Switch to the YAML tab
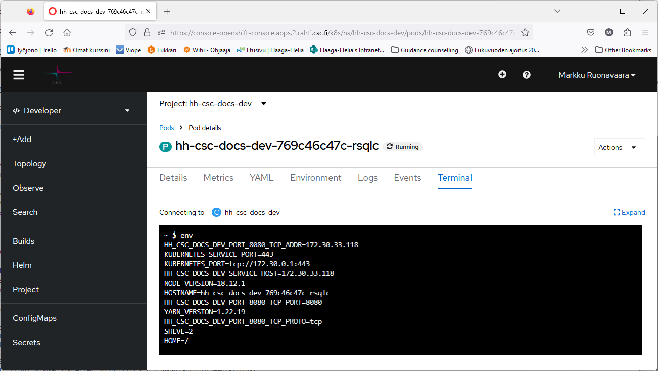This screenshot has width=658, height=371. click(261, 178)
